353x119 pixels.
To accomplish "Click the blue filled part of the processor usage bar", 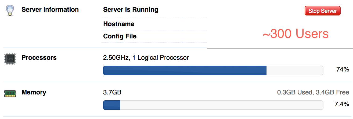I will [x=185, y=70].
